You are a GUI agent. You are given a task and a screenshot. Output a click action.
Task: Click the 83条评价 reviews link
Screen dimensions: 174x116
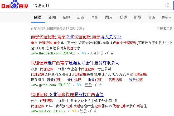97,53
